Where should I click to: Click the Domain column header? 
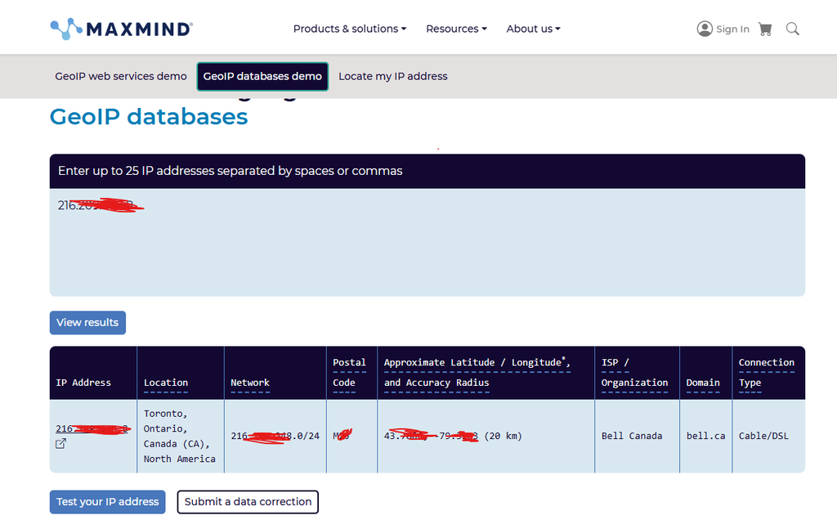(702, 383)
